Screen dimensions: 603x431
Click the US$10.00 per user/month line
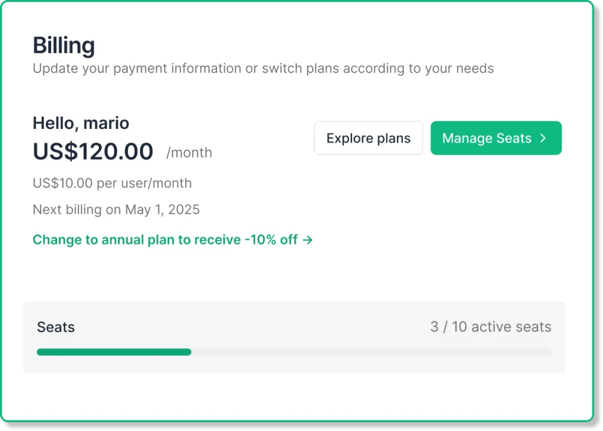(112, 183)
